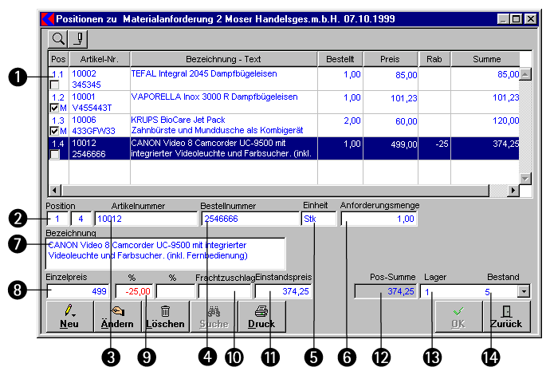Click the Einheit field showing Stk
Screen dimensions: 550x375
(x=319, y=219)
